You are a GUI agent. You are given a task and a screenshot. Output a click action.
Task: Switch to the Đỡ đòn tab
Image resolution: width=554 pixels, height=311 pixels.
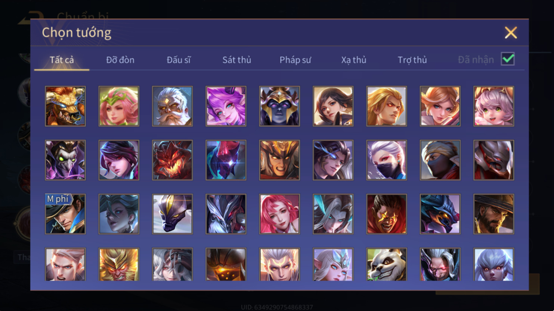[120, 60]
